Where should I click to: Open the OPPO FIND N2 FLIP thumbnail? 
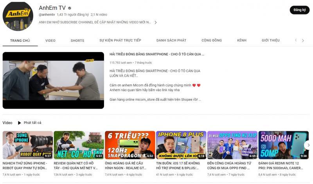pyautogui.click(x=232, y=145)
